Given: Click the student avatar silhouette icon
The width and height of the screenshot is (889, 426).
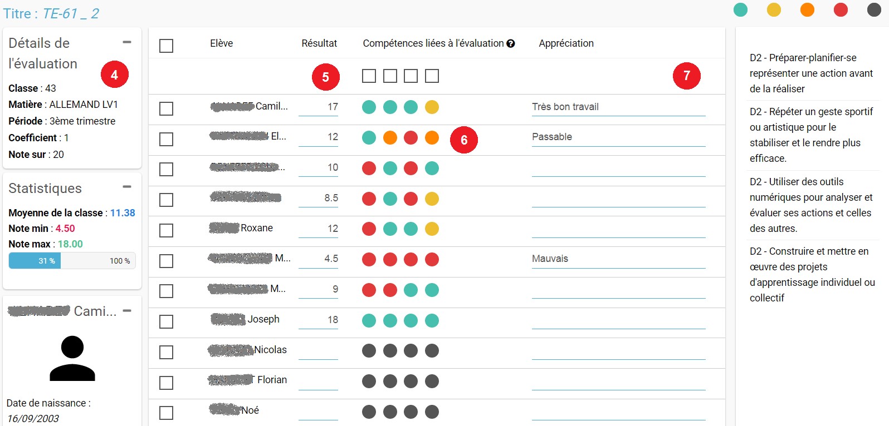Looking at the screenshot, I should (x=72, y=358).
